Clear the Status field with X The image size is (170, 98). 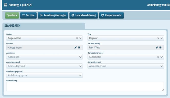[77, 38]
